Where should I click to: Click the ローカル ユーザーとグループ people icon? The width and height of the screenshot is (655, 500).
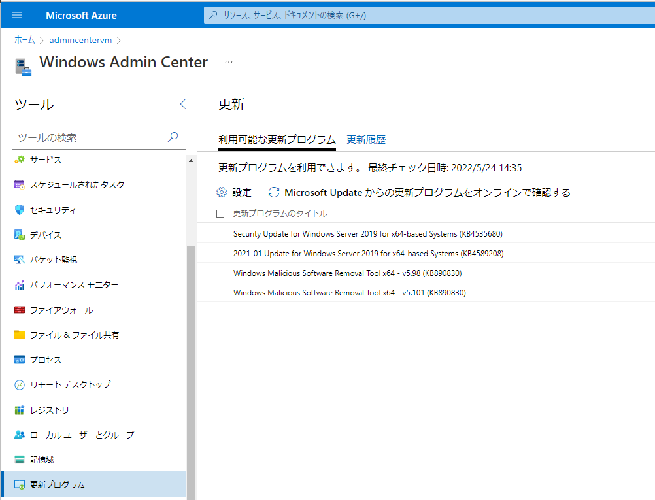click(19, 435)
